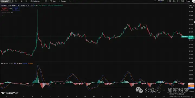Click the layout setup square icon
The height and width of the screenshot is (98, 195).
coord(155,1)
